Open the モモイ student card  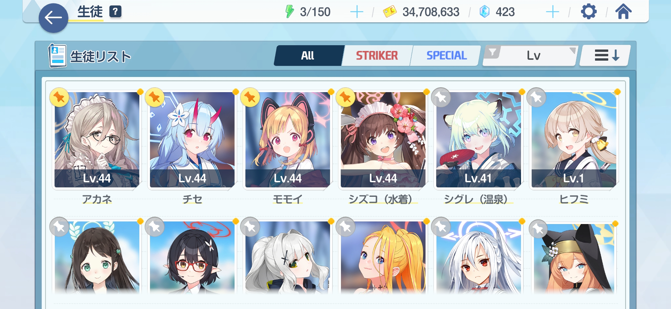click(x=288, y=140)
